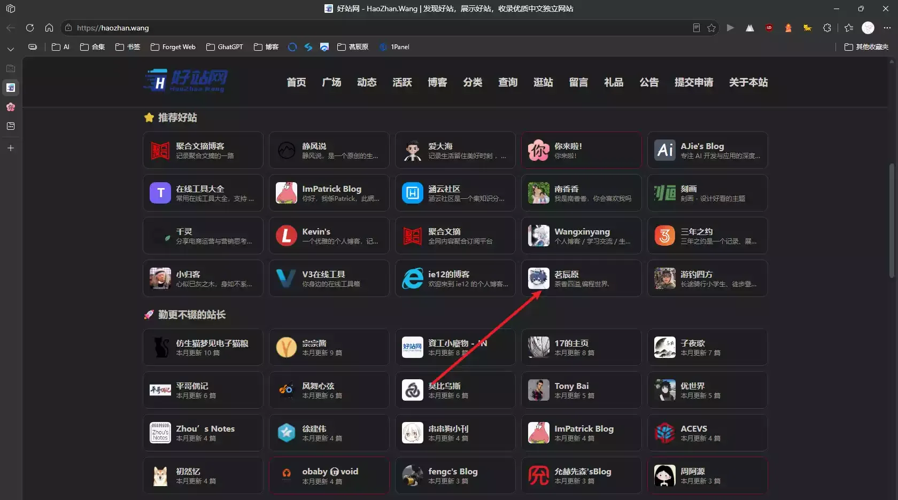The height and width of the screenshot is (500, 898).
Task: Go to 首页 in site navigation
Action: [296, 82]
